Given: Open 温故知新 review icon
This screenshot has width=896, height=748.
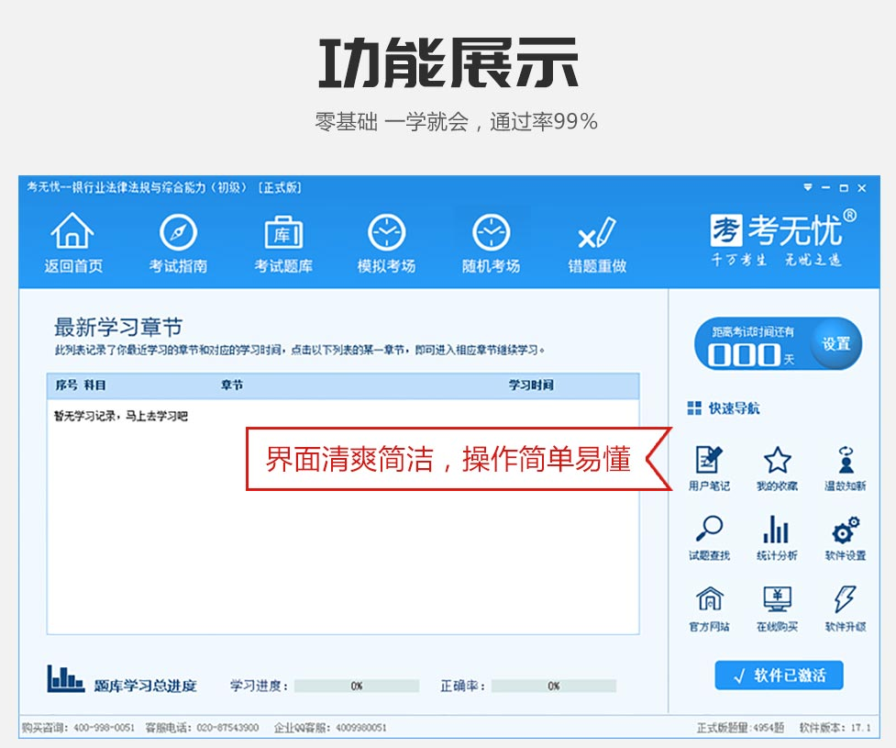Looking at the screenshot, I should coord(846,460).
